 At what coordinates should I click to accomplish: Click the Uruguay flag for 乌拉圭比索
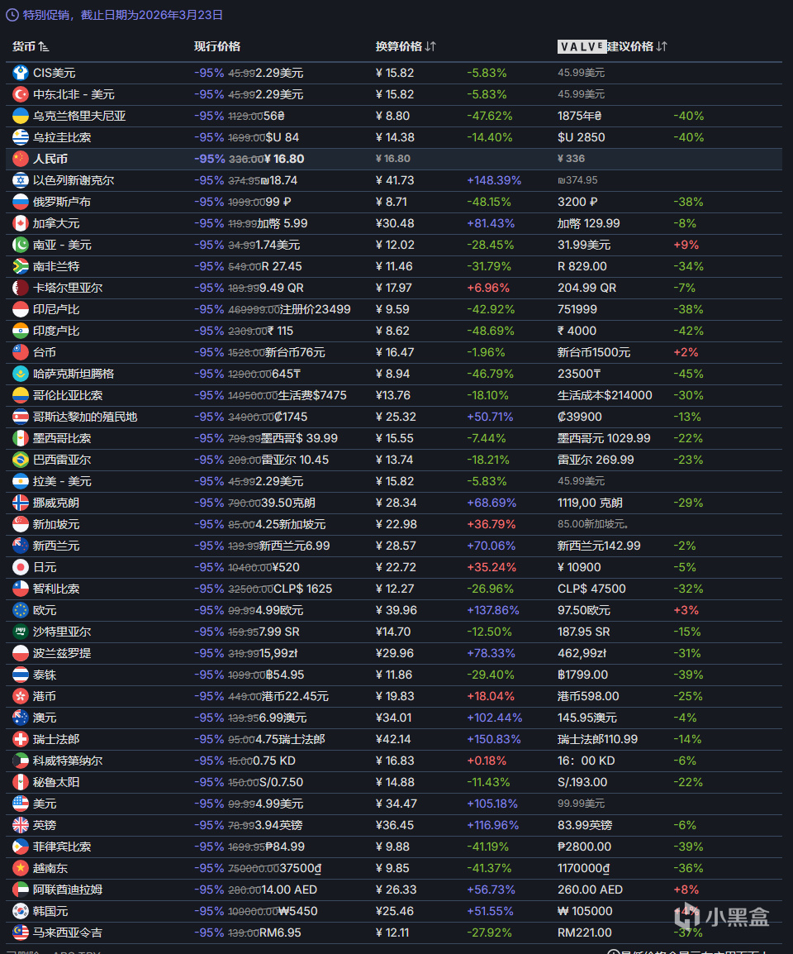21,137
